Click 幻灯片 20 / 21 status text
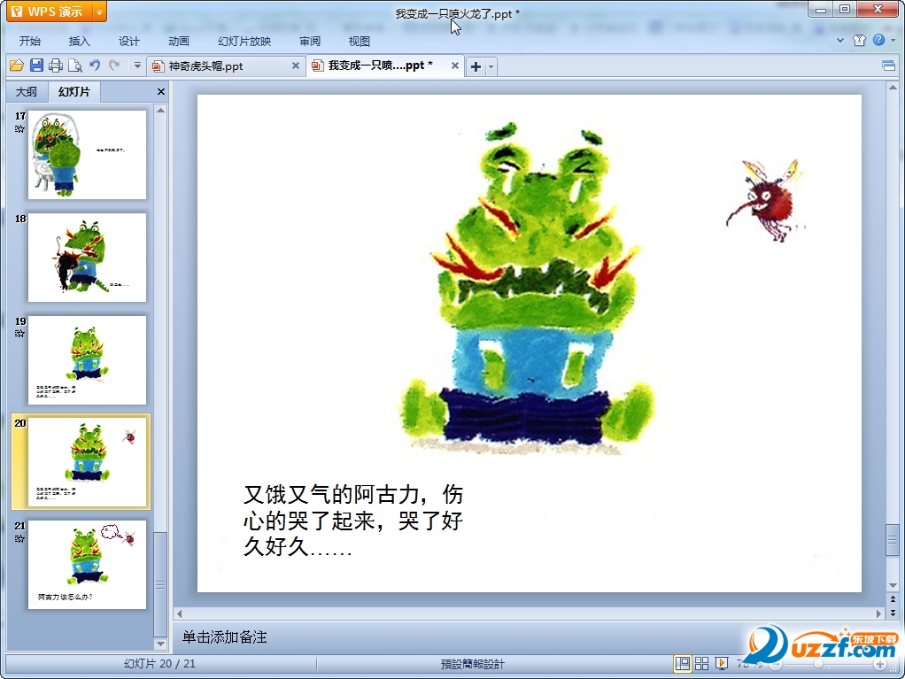The height and width of the screenshot is (679, 905). (x=159, y=663)
